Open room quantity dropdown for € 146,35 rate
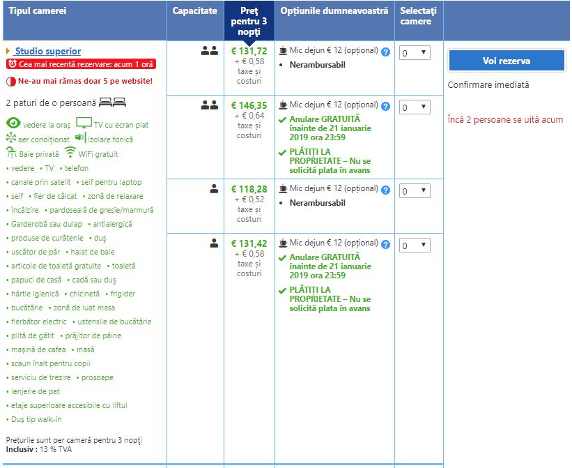 point(415,107)
